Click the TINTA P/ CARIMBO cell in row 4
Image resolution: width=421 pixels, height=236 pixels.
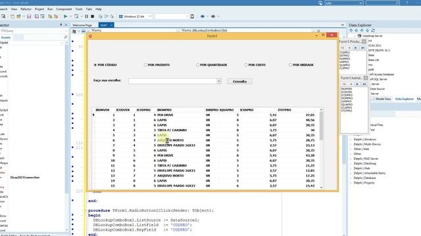point(172,130)
